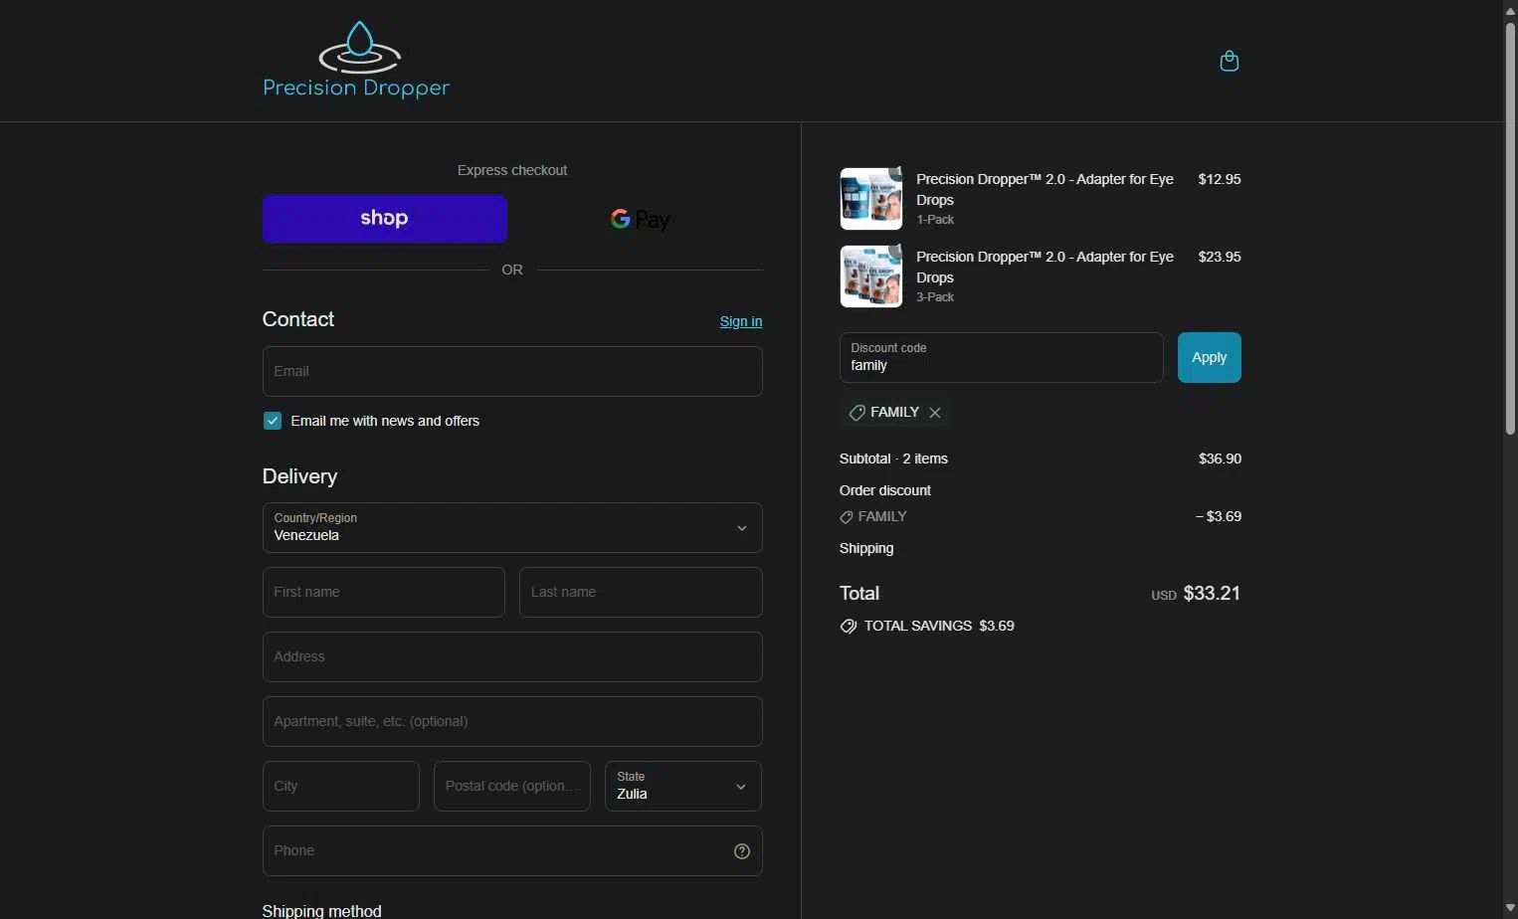Click the $36.90 subtotal amount
Image resolution: width=1518 pixels, height=919 pixels.
click(x=1220, y=459)
